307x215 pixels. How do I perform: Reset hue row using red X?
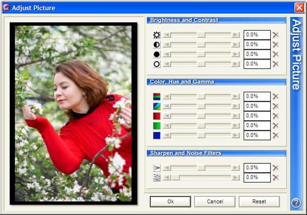click(275, 106)
